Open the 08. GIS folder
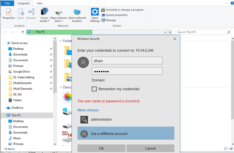 pos(15,94)
